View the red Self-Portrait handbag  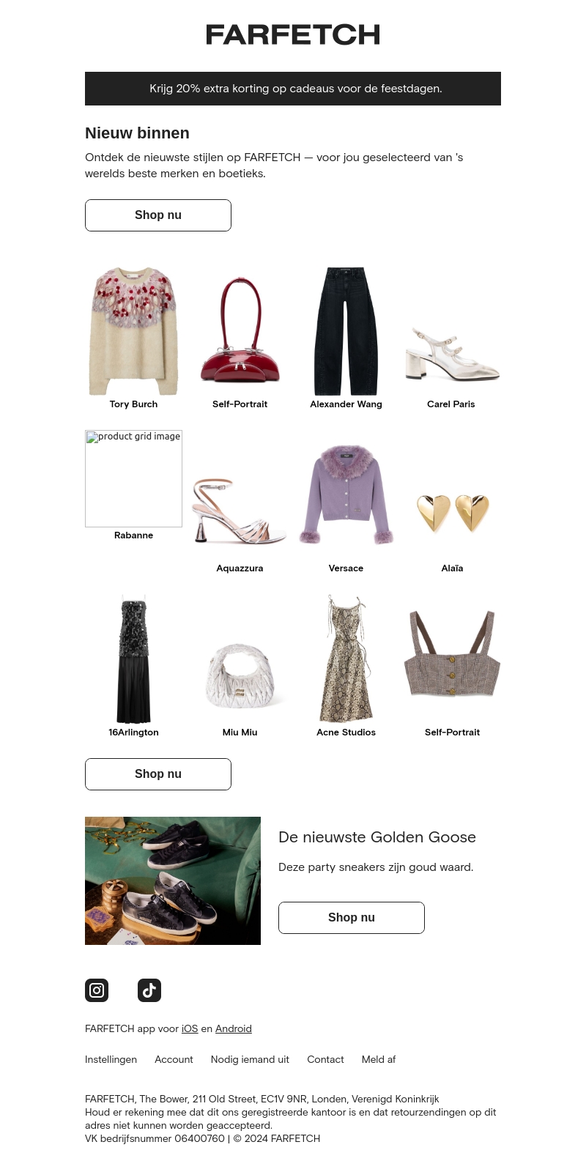pyautogui.click(x=240, y=331)
